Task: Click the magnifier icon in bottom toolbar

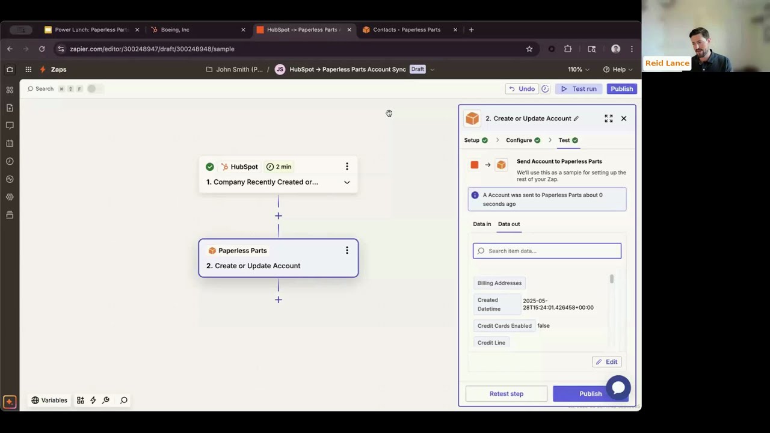Action: 124,400
